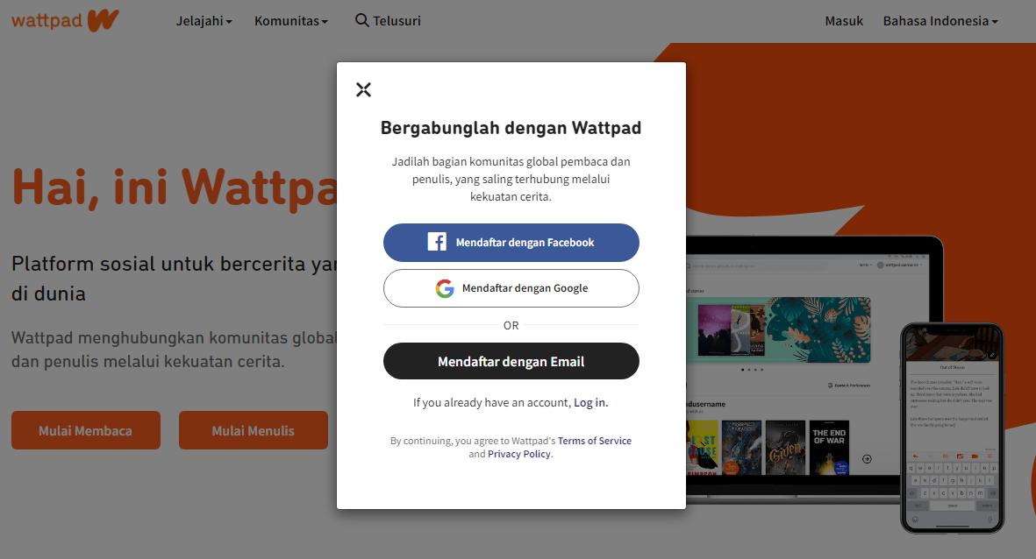Click the Hai, ini Wattpad headline
This screenshot has height=559, width=1036.
point(175,188)
